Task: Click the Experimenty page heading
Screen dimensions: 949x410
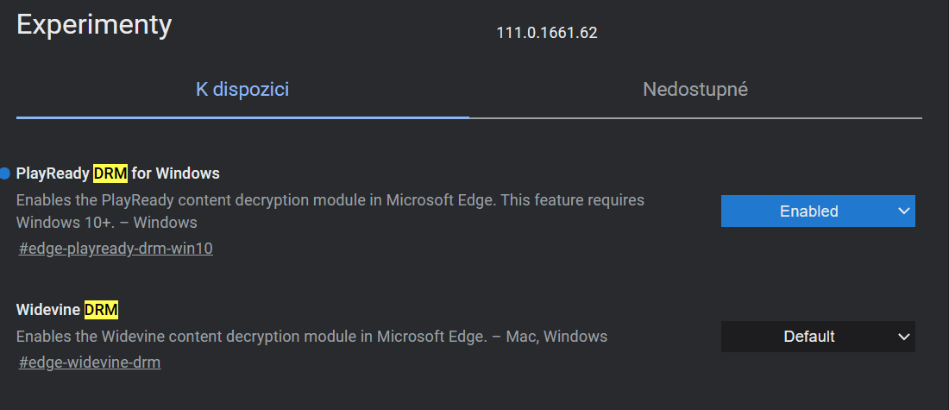Action: point(94,24)
